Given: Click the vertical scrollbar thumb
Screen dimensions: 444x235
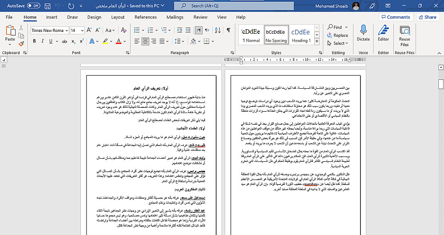Looking at the screenshot, I should point(440,84).
